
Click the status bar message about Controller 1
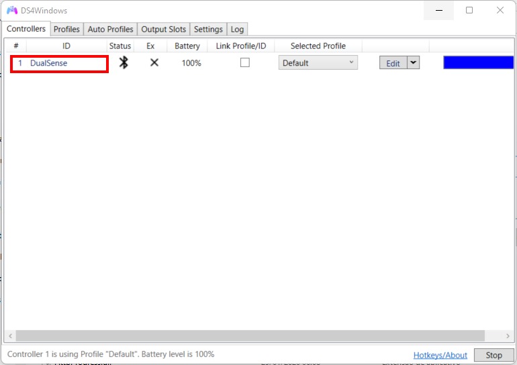(x=111, y=354)
